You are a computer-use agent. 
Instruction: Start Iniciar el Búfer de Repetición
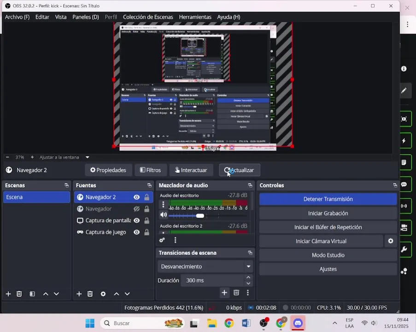point(328,227)
